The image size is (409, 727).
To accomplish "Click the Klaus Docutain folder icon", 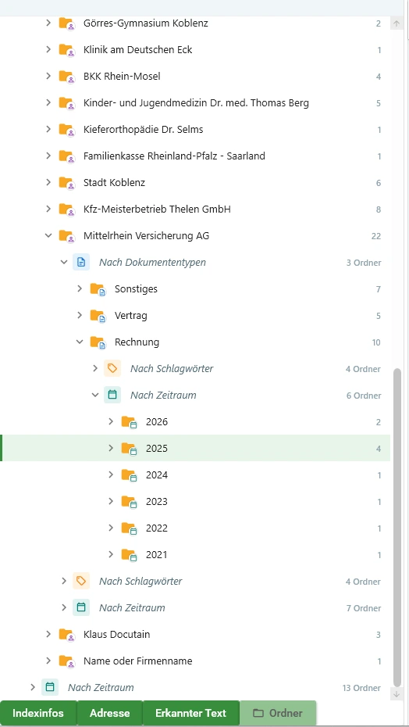I will pos(66,634).
